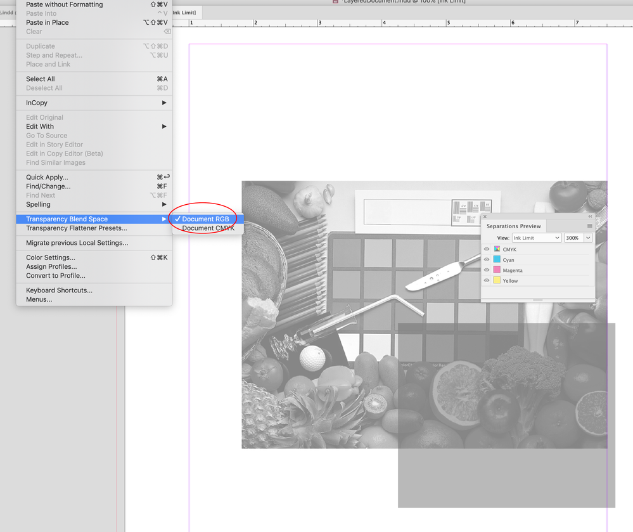
Task: Expand the Edit With submenu
Action: (94, 126)
